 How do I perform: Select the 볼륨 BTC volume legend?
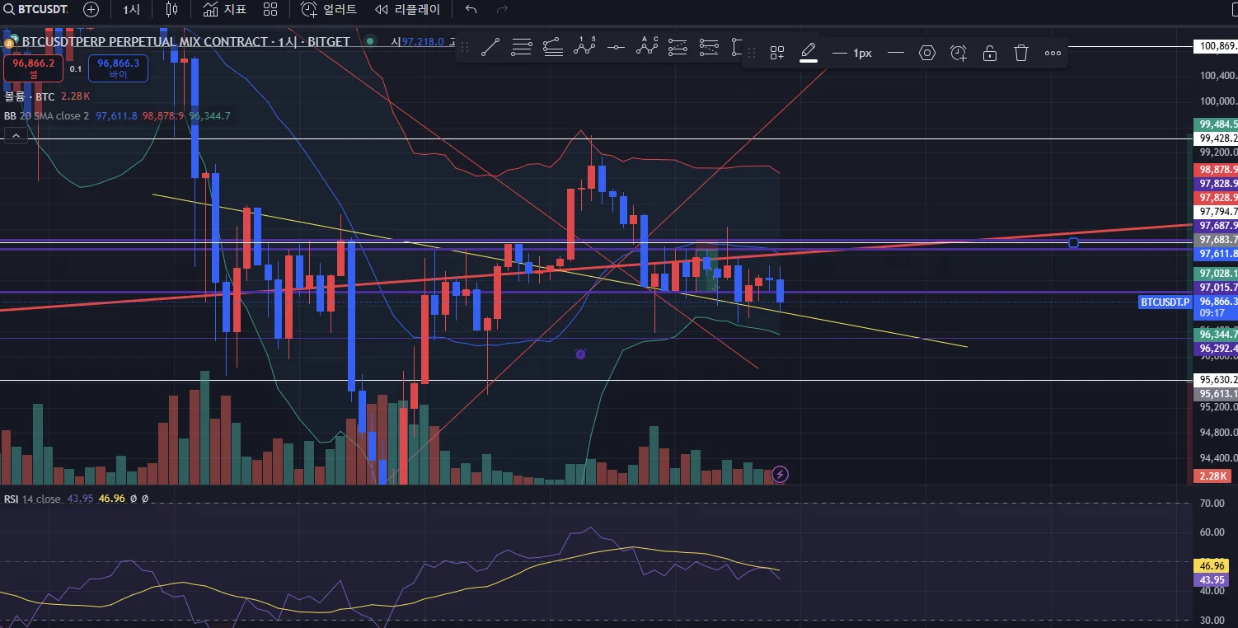point(30,97)
